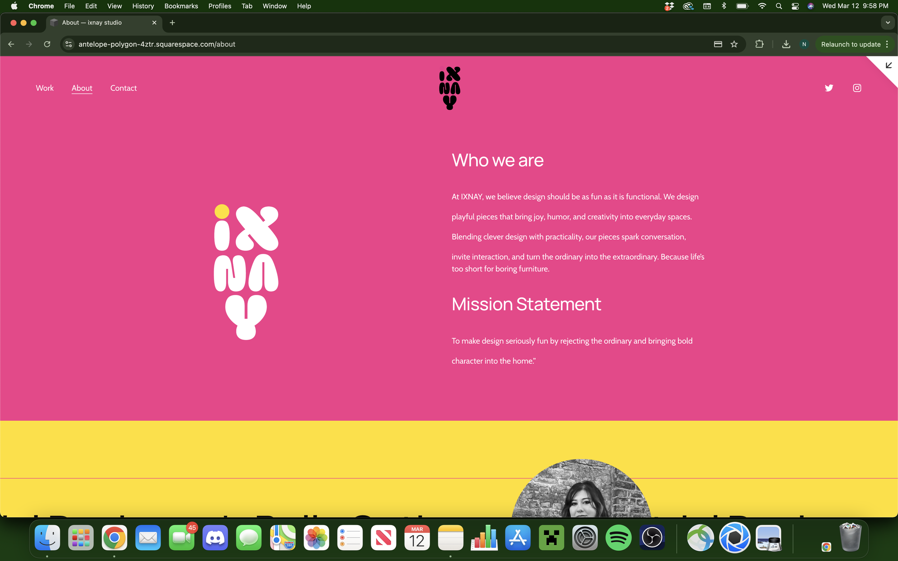Click the black IXNAY logo in header
The height and width of the screenshot is (561, 898).
click(x=450, y=88)
